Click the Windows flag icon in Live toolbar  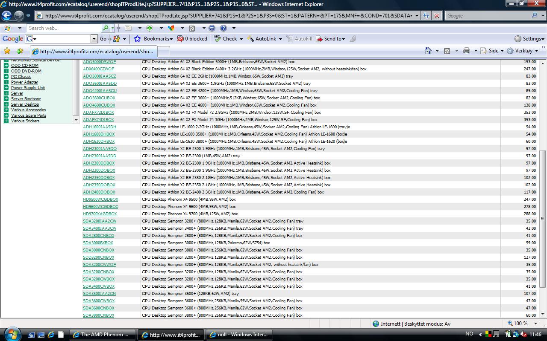click(7, 28)
